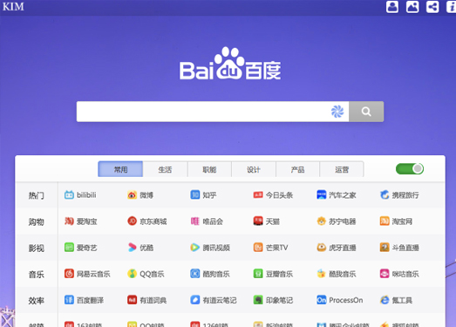Click the 斗鱼直播 icon

[385, 248]
